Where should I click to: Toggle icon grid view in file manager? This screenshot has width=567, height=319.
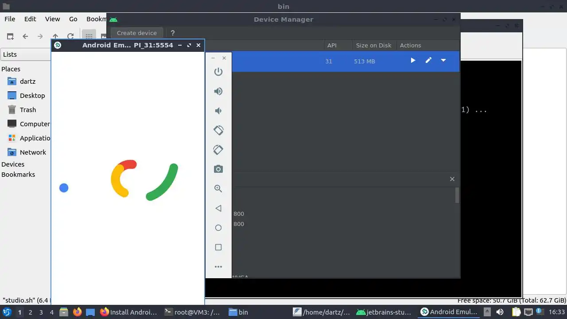click(x=89, y=36)
